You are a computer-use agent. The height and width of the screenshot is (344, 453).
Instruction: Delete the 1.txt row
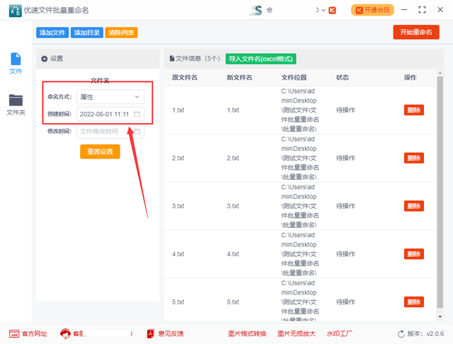[413, 110]
